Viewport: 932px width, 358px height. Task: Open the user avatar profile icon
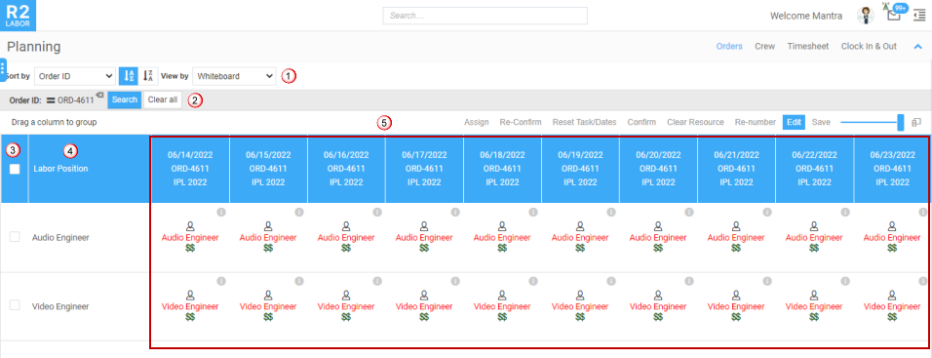click(x=865, y=16)
